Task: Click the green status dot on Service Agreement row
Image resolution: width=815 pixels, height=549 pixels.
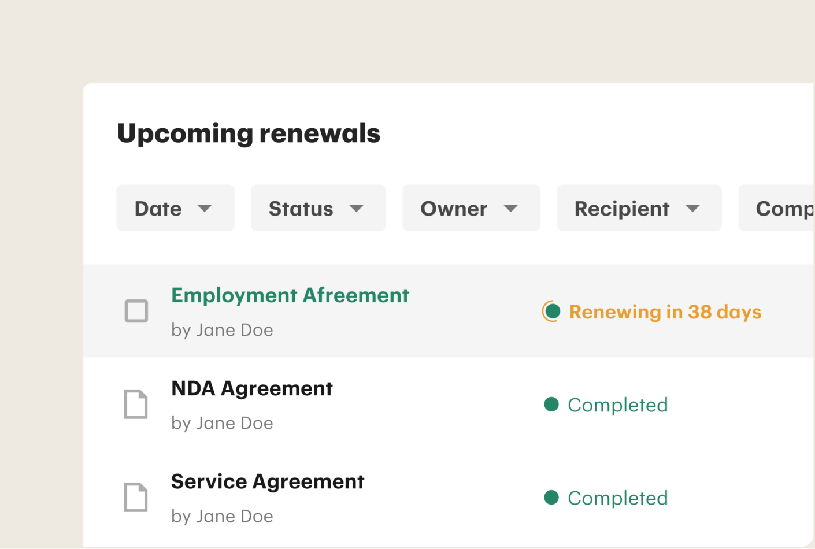Action: [551, 498]
